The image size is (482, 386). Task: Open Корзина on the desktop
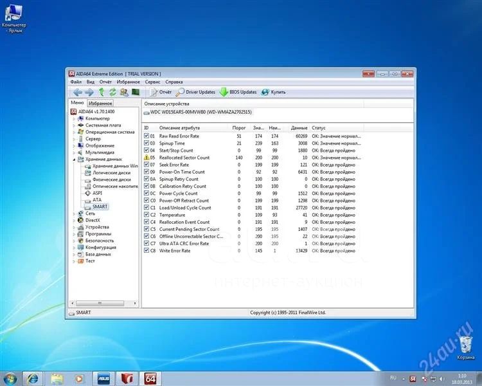[465, 347]
